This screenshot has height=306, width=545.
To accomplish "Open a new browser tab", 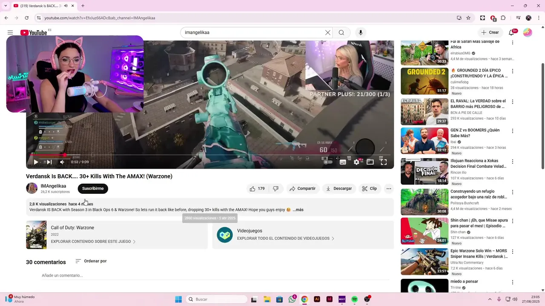I will click(83, 6).
